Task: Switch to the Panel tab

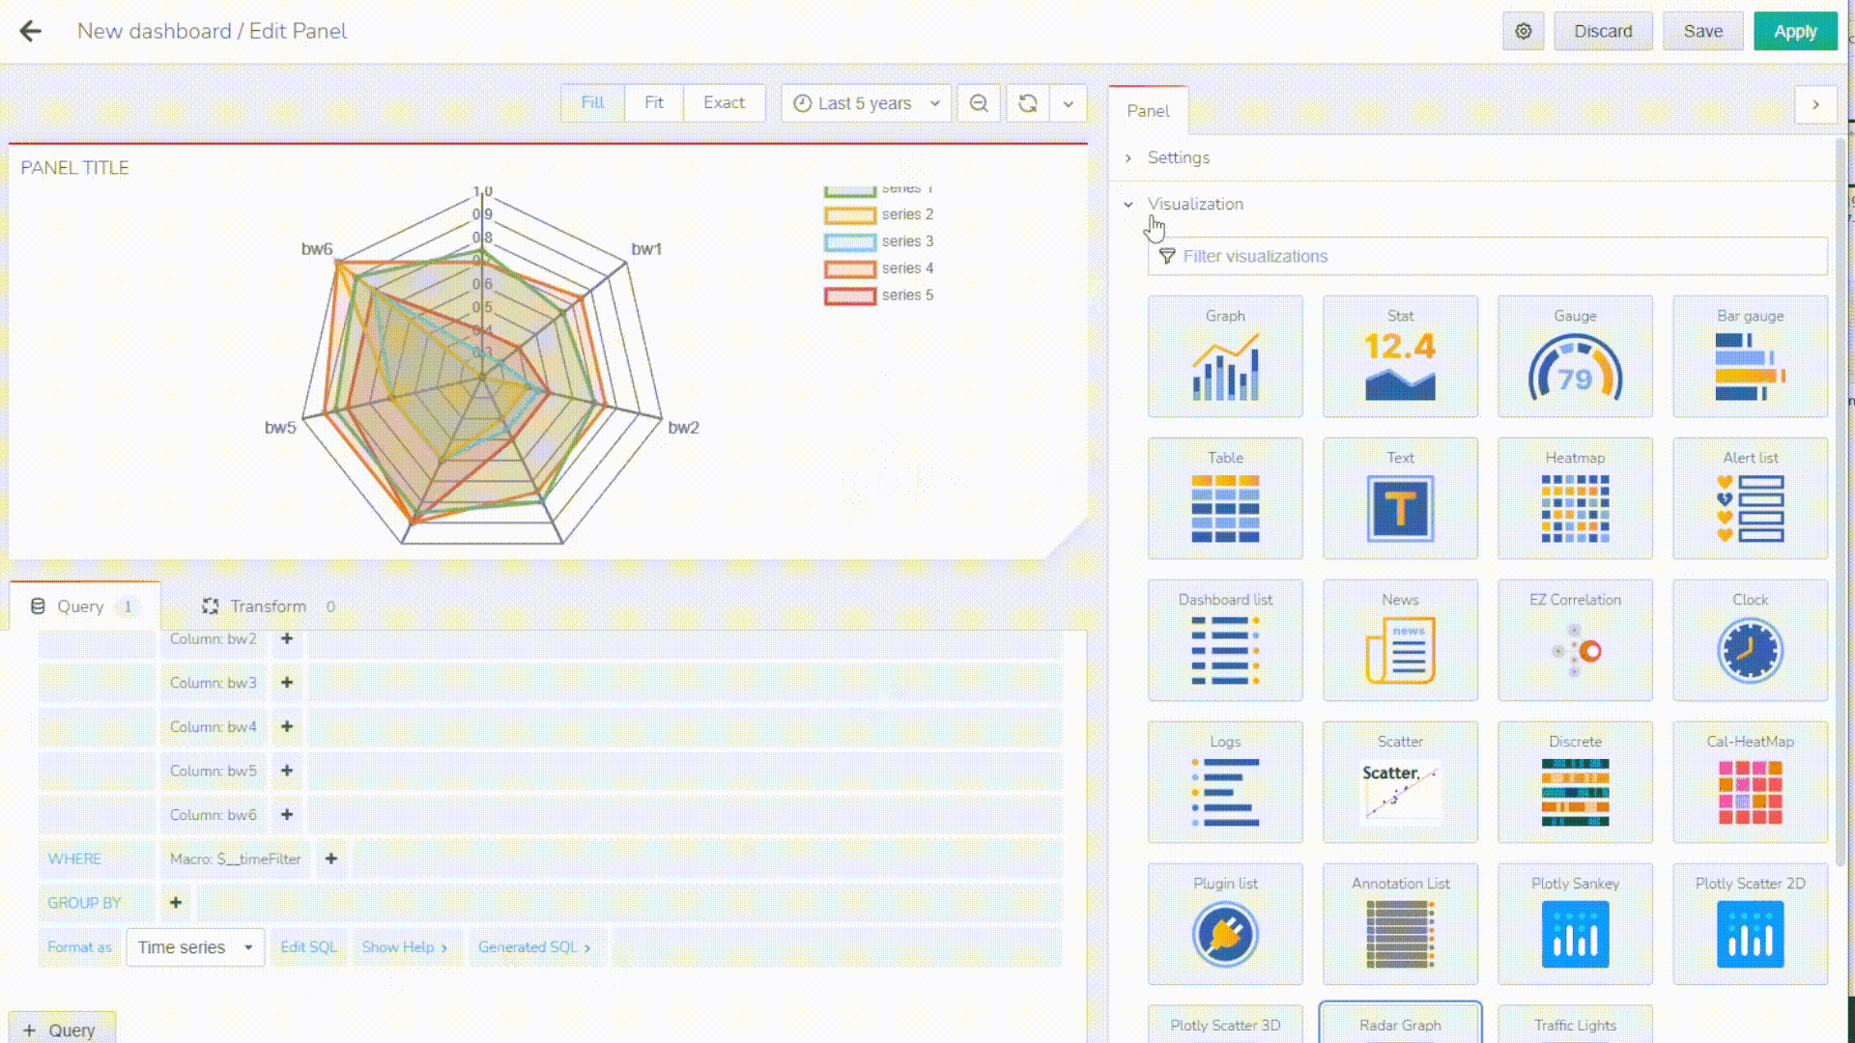Action: (x=1148, y=111)
